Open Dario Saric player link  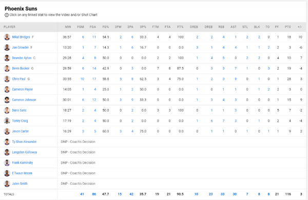coord(20,110)
